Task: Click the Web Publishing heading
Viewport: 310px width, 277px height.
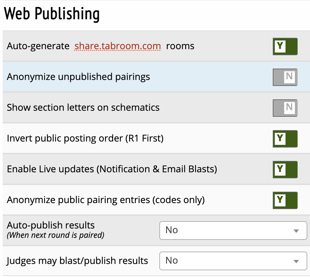Action: coord(52,14)
